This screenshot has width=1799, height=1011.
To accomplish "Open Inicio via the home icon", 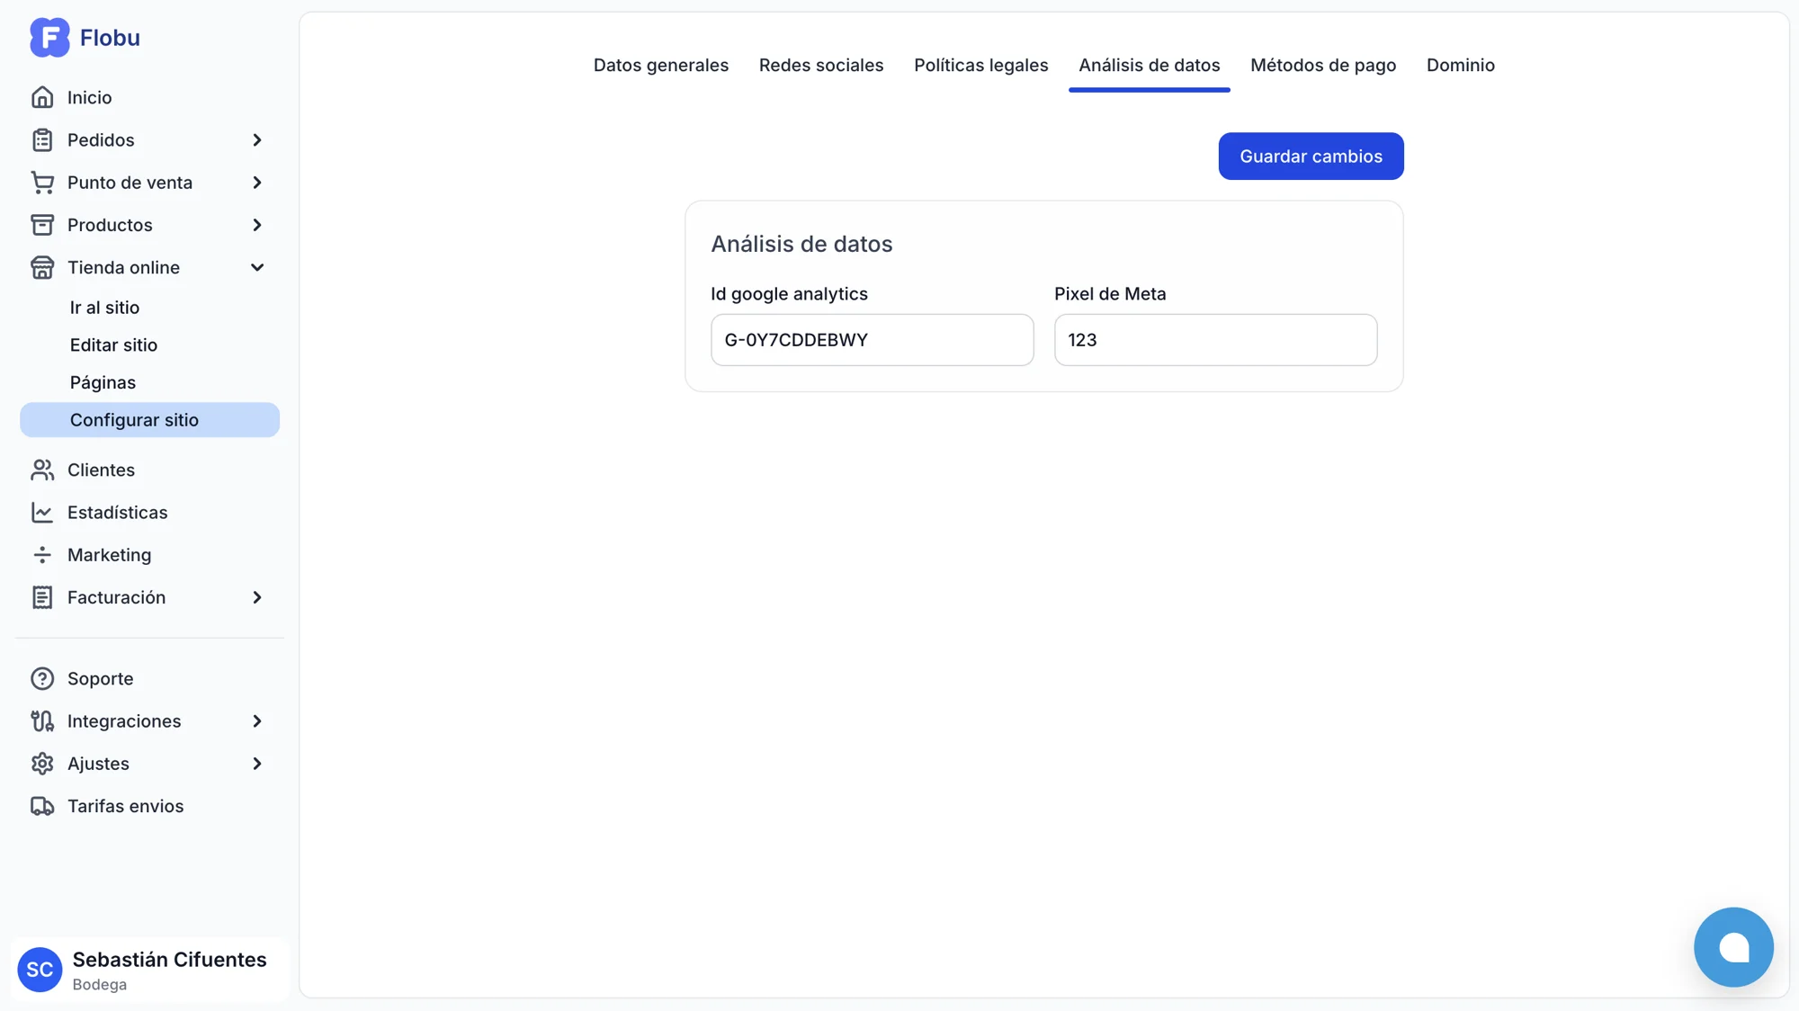I will (42, 97).
